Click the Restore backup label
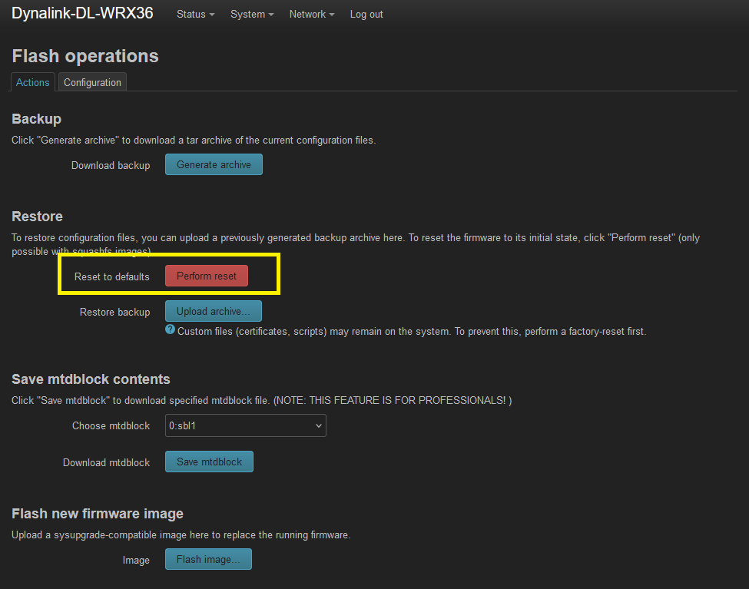Viewport: 749px width, 589px height. 114,312
